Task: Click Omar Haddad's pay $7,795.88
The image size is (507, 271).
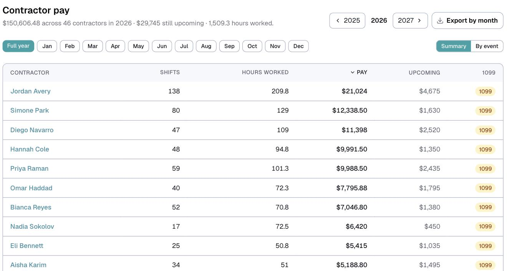Action: click(x=351, y=188)
